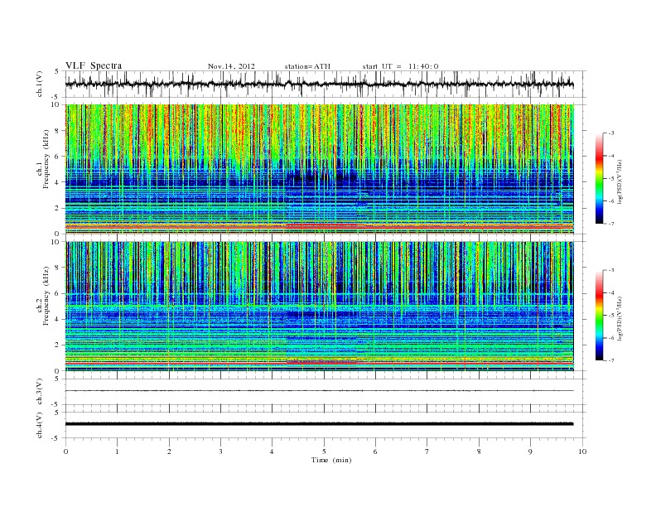Click the ch.2 spectrogram color scale bar
Screen dimensions: 656x507
[600, 316]
